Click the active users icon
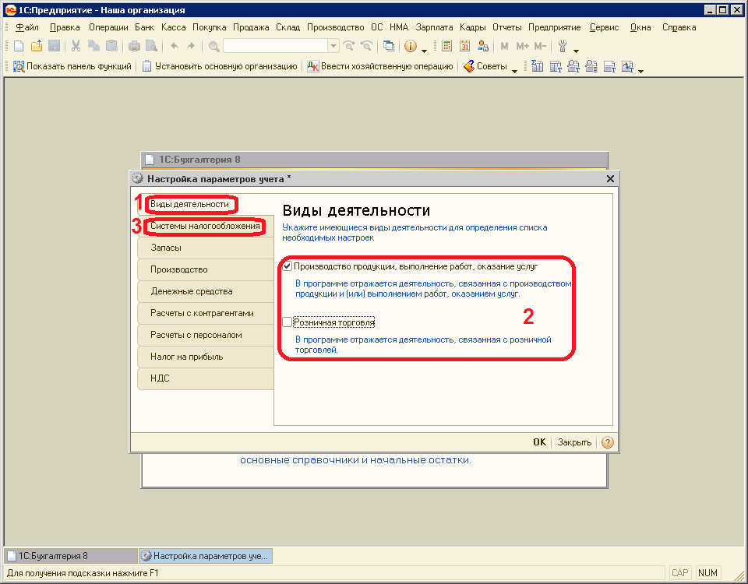The width and height of the screenshot is (748, 584). click(483, 46)
